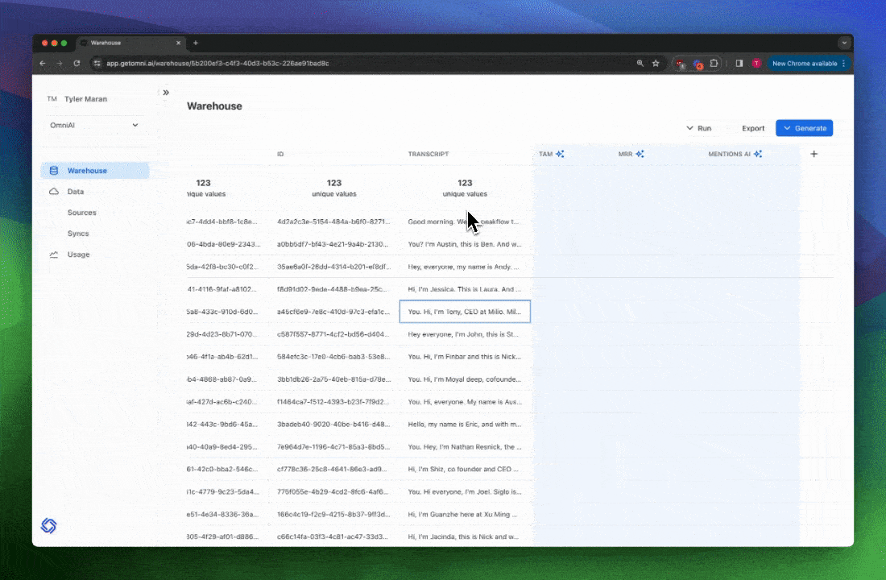Click the Export button
This screenshot has height=580, width=886.
click(753, 128)
